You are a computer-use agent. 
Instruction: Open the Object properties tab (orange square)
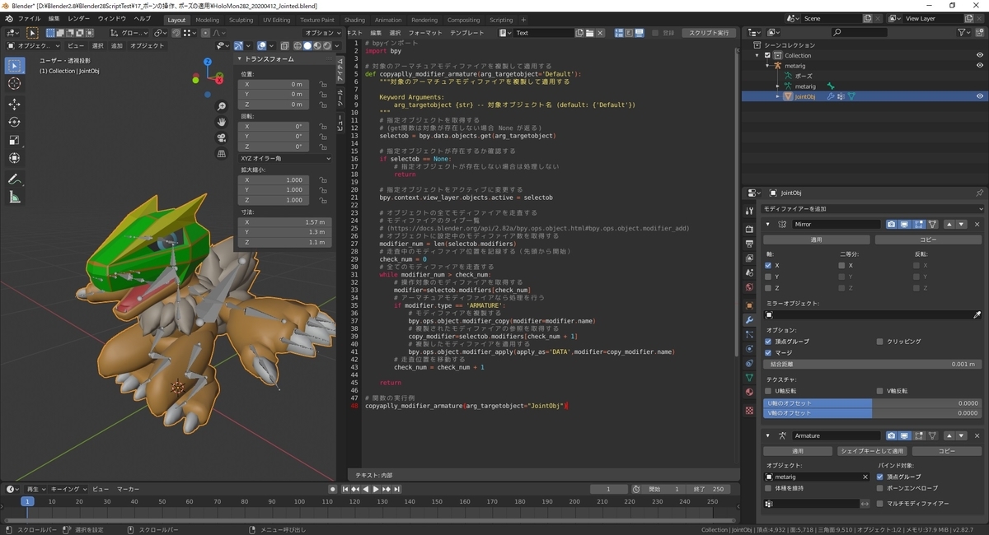tap(749, 305)
